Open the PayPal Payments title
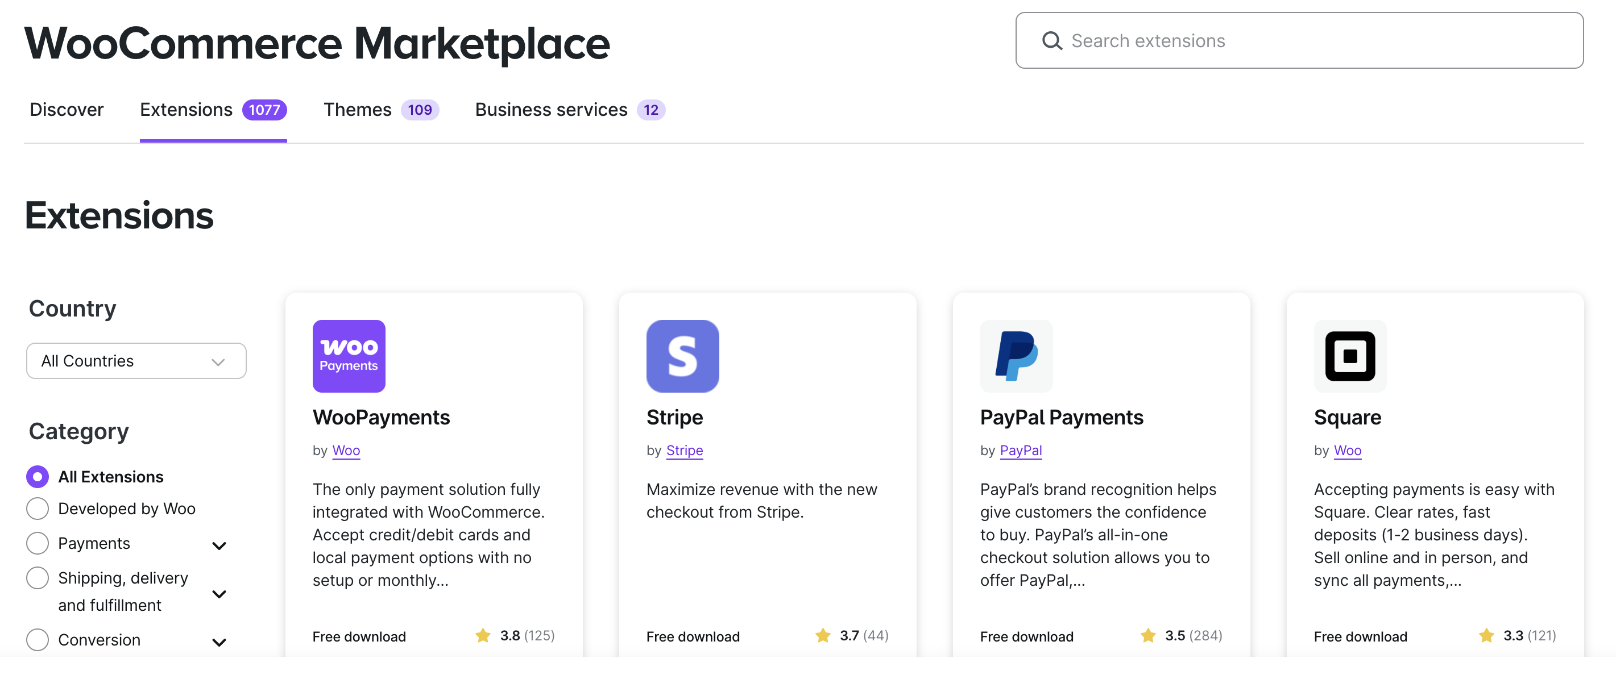The height and width of the screenshot is (683, 1616). 1062,417
